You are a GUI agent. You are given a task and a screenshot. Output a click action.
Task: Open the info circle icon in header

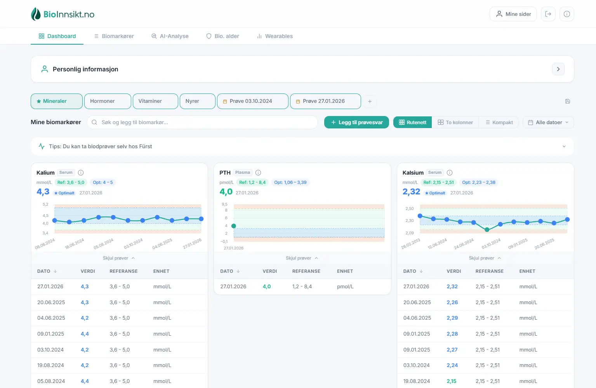pos(566,14)
